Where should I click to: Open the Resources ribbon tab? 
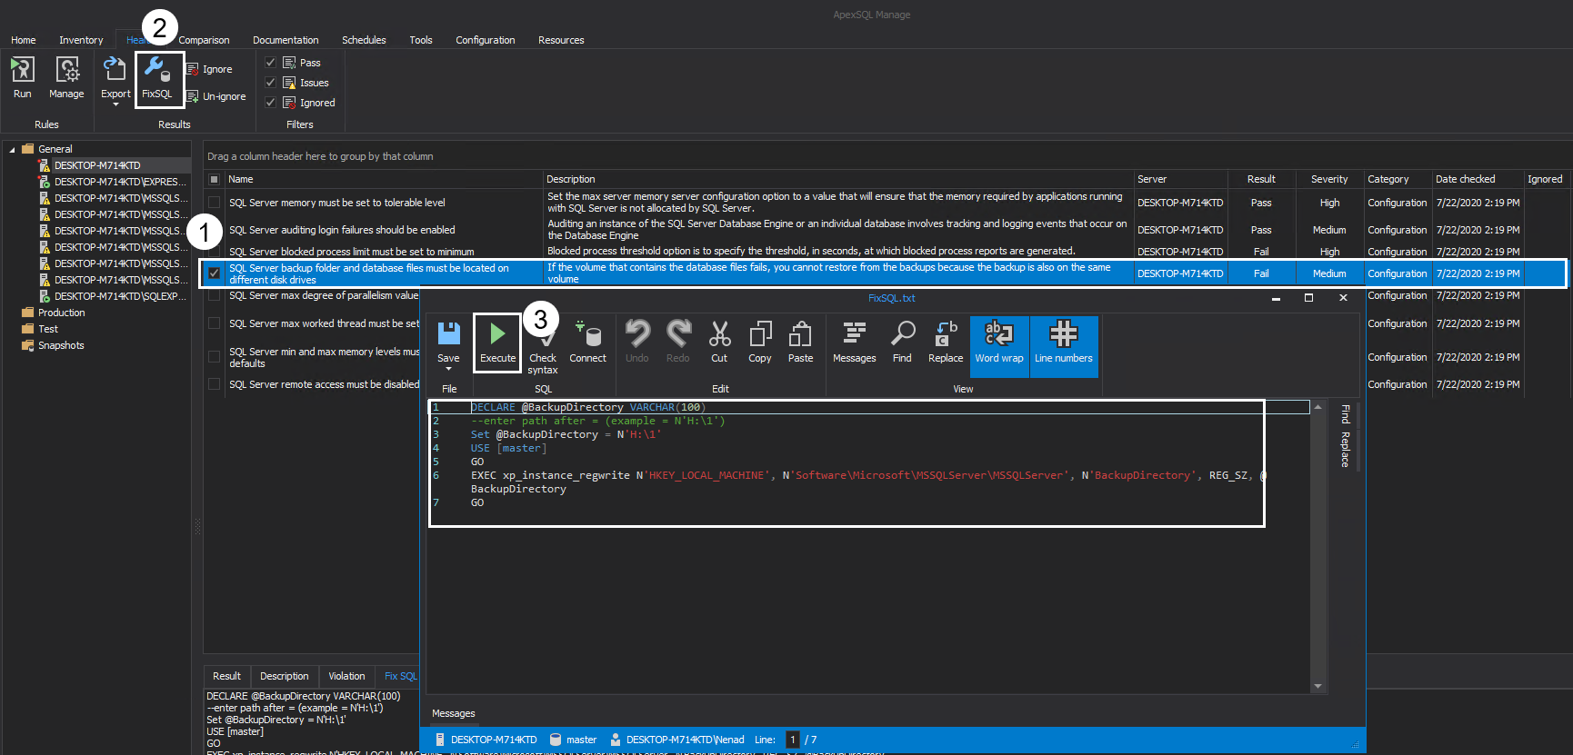click(x=561, y=40)
